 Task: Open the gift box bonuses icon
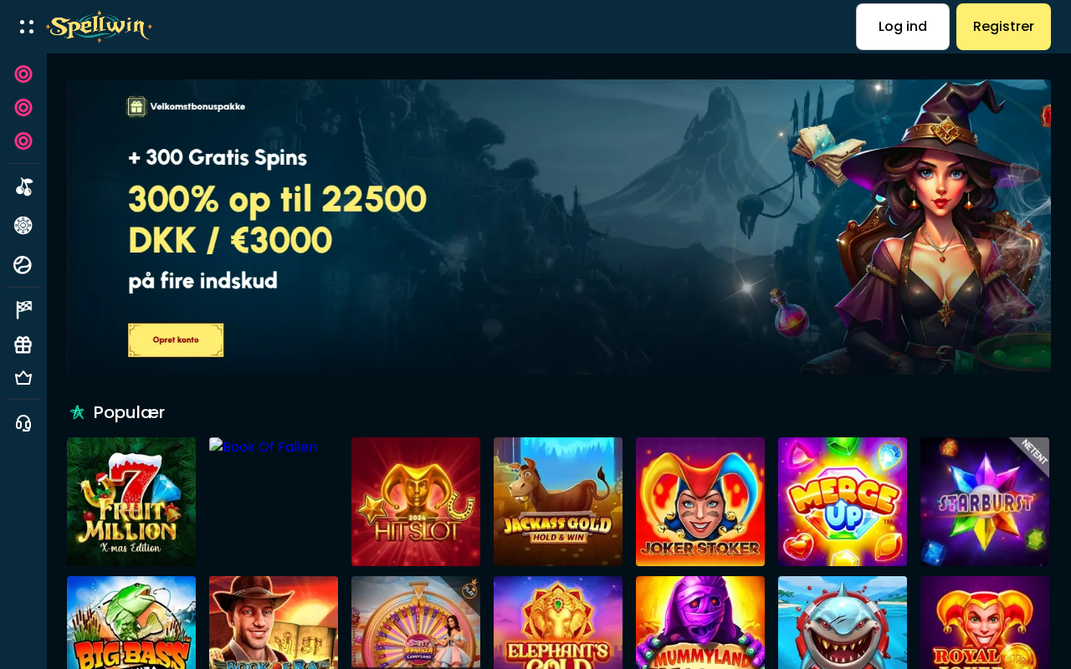[x=23, y=345]
